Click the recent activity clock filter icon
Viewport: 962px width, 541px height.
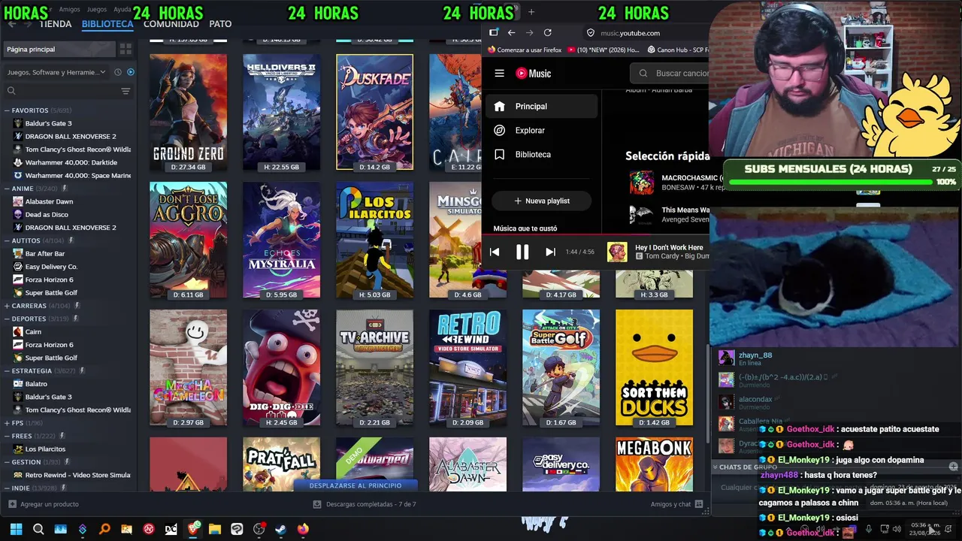pos(117,72)
